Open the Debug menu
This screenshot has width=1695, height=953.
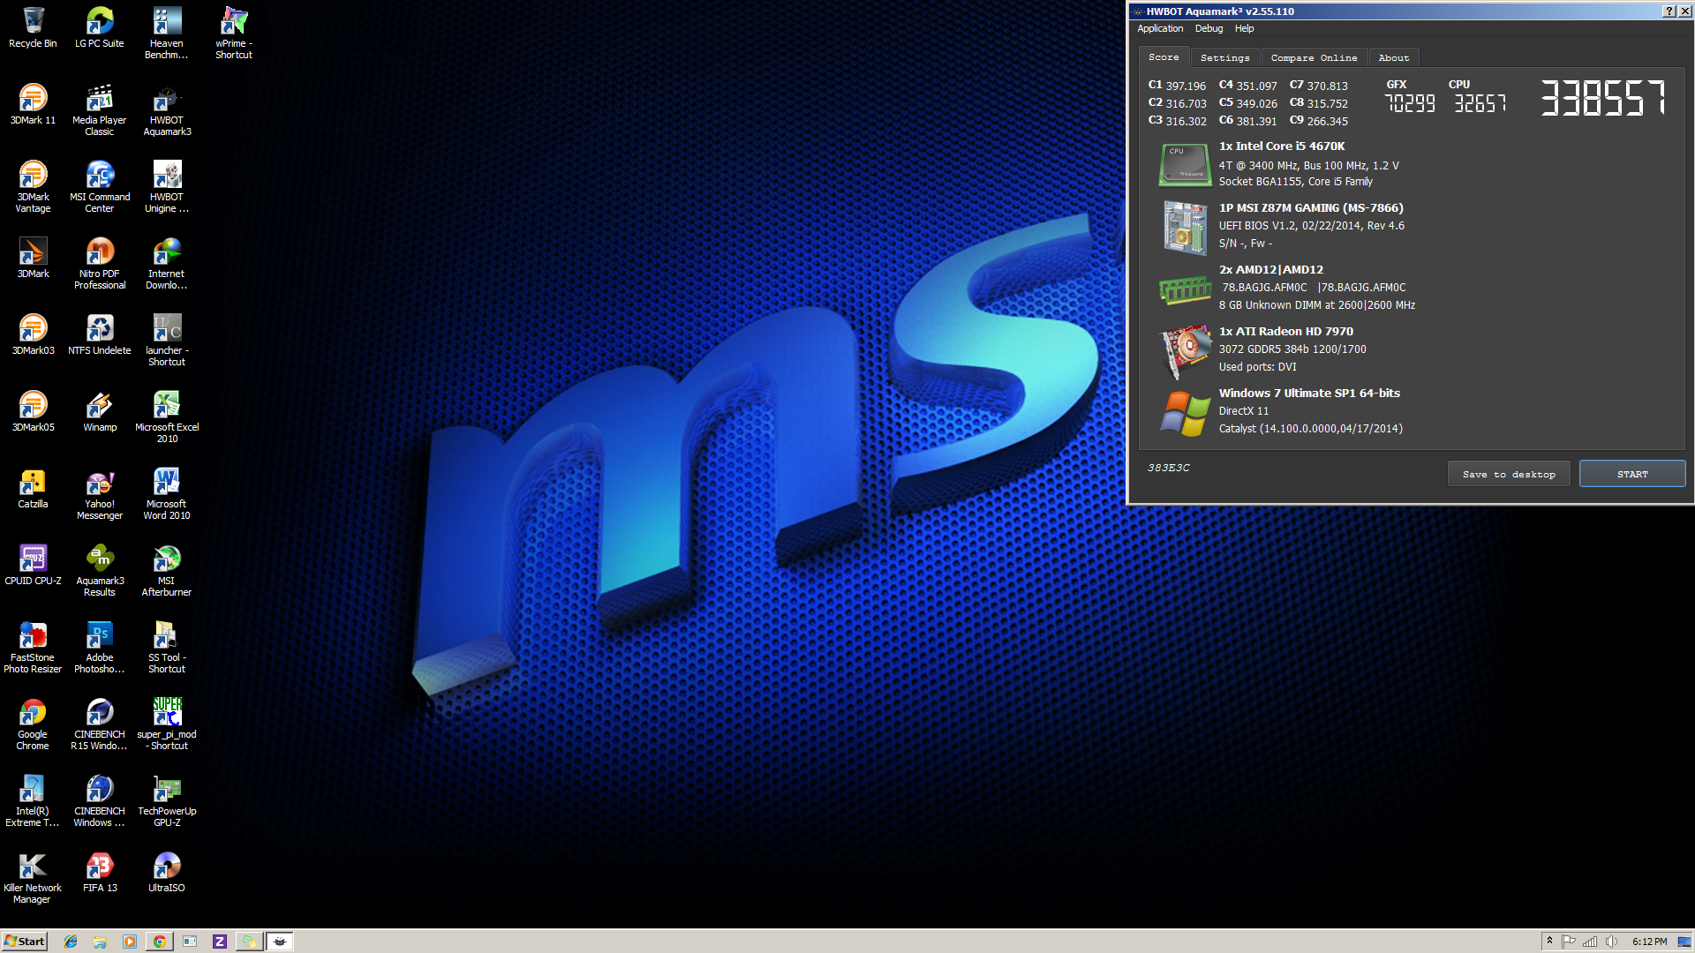point(1209,28)
